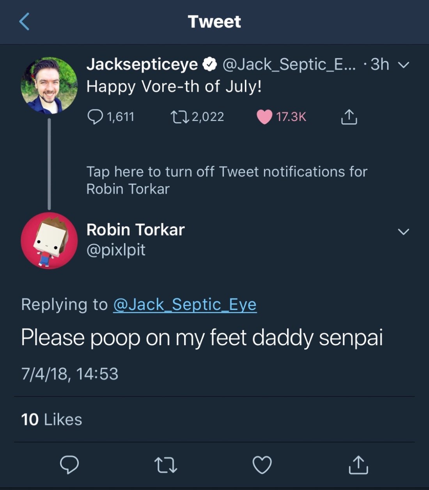Retweet Robin Torkar's reply
Viewport: 429px width, 490px height.
[166, 465]
